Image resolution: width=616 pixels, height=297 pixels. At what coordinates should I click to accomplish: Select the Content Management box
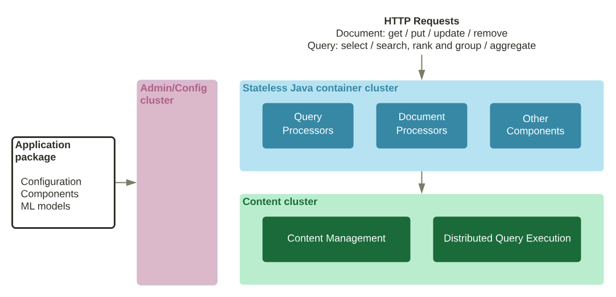point(336,239)
